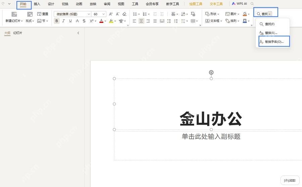Open the Picture (图片) dropdown
302x187 pixels.
tap(232, 14)
